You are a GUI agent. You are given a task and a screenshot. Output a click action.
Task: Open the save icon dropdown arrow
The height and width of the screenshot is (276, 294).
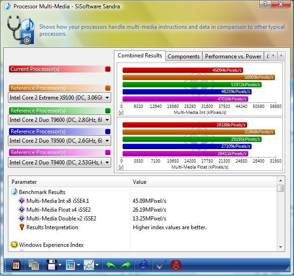tap(60, 265)
